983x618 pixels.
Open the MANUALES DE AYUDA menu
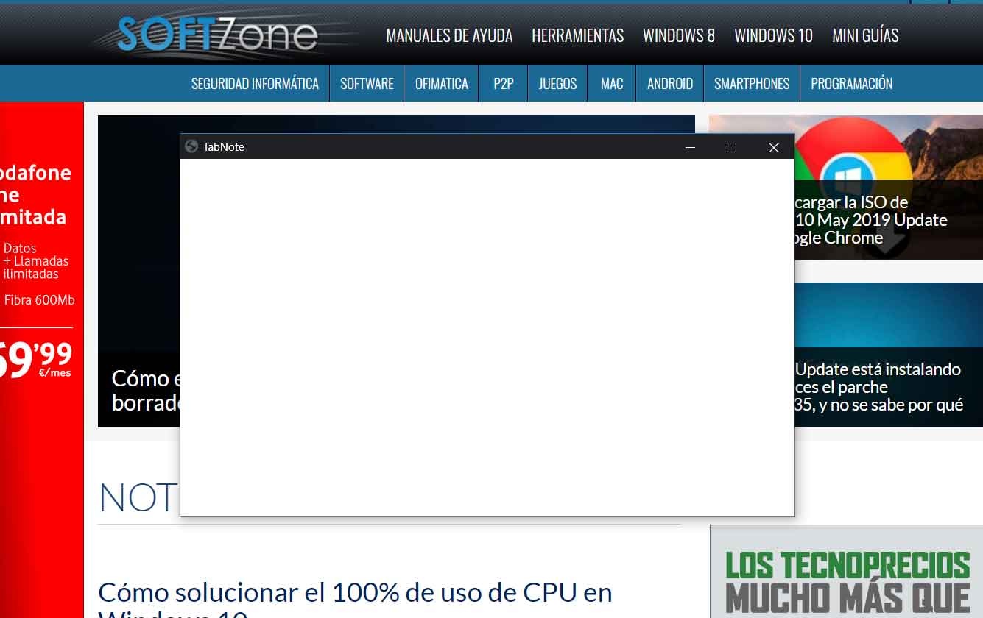[x=449, y=35]
